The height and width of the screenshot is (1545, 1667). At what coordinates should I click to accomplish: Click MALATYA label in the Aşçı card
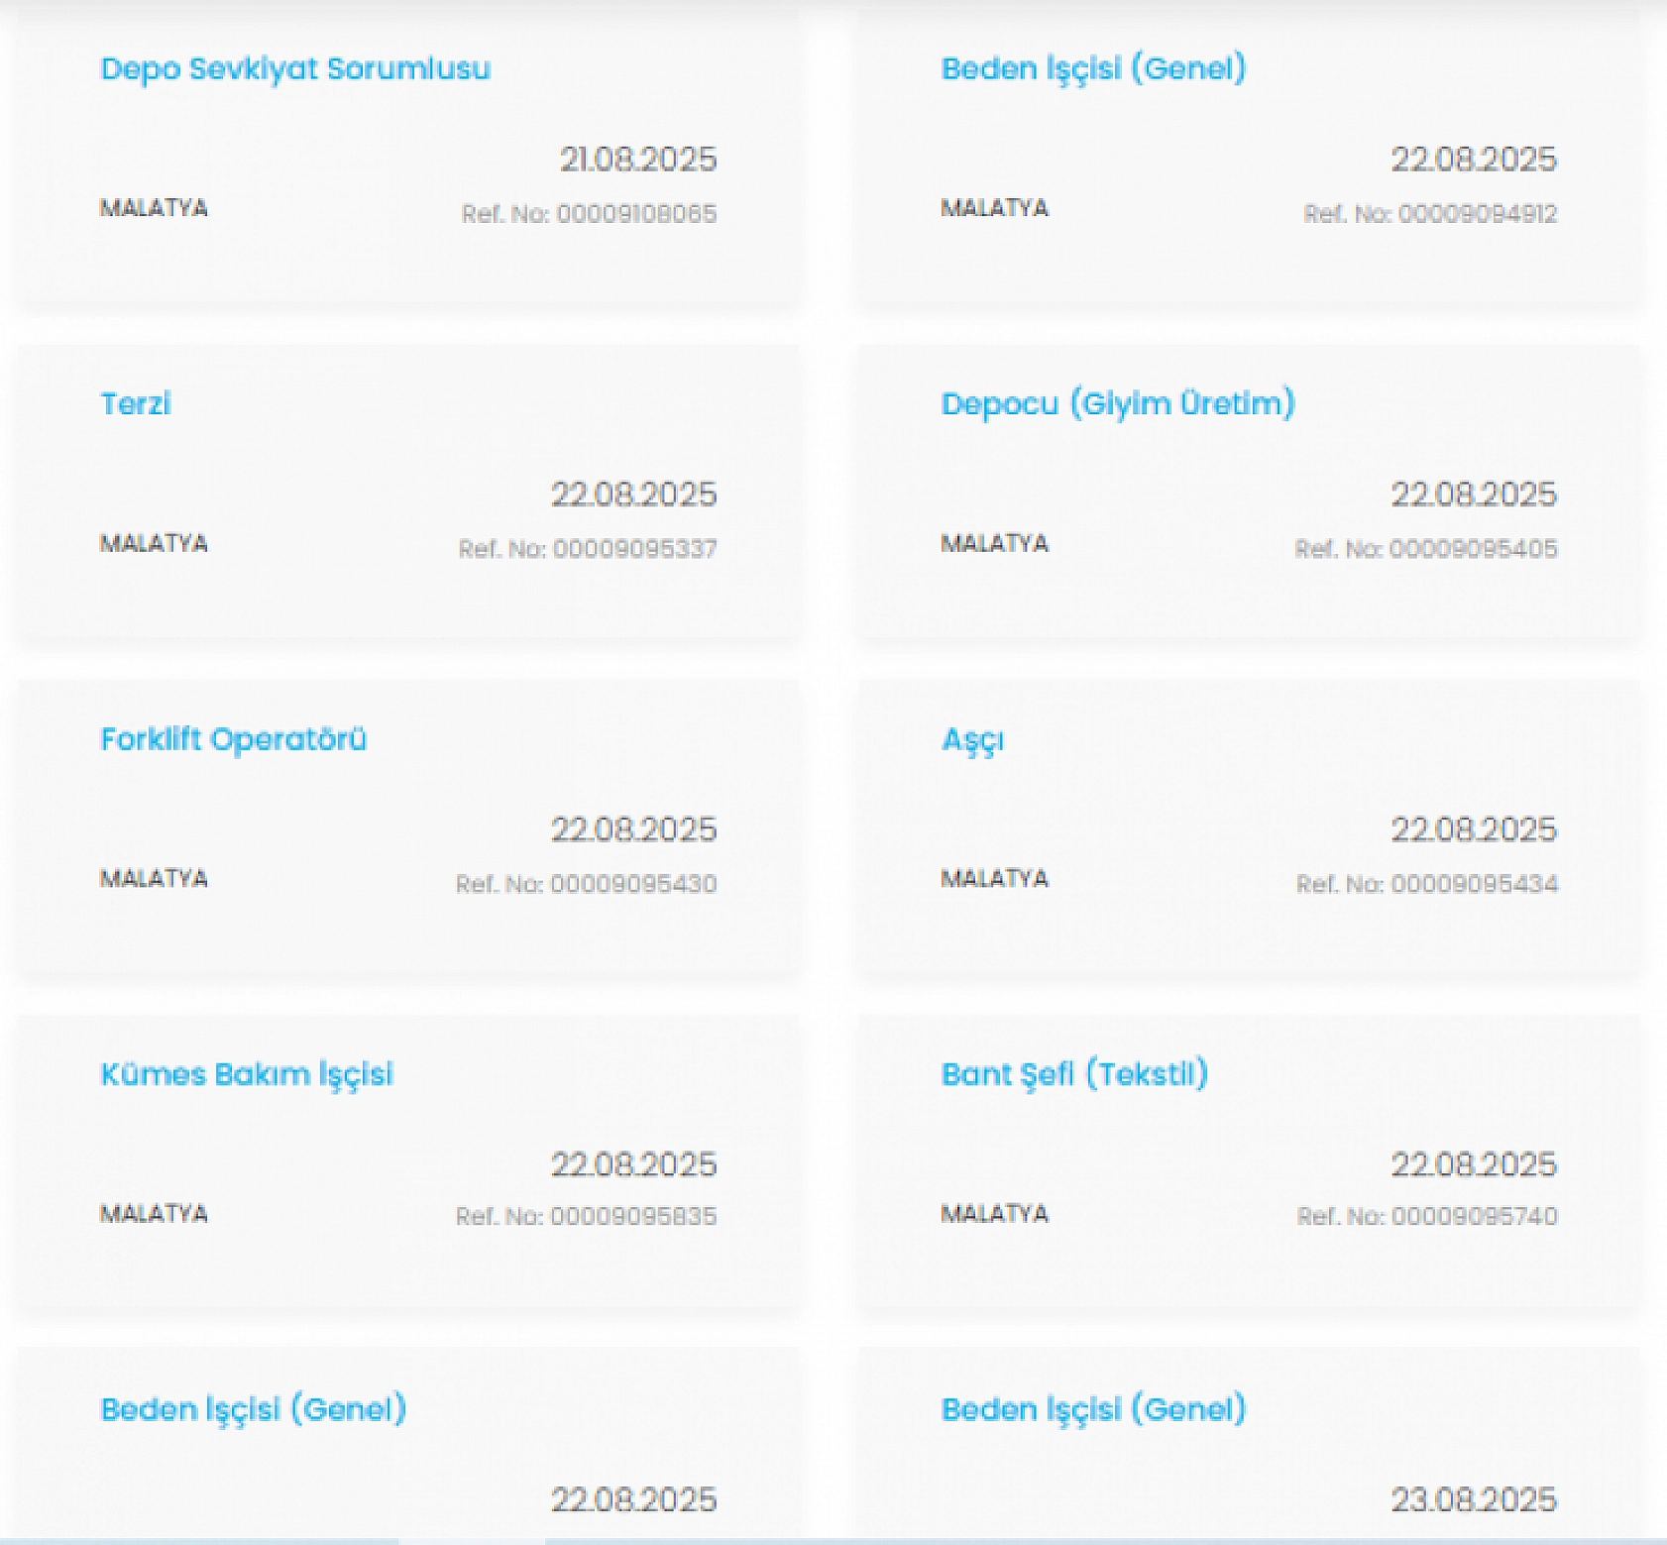(994, 878)
